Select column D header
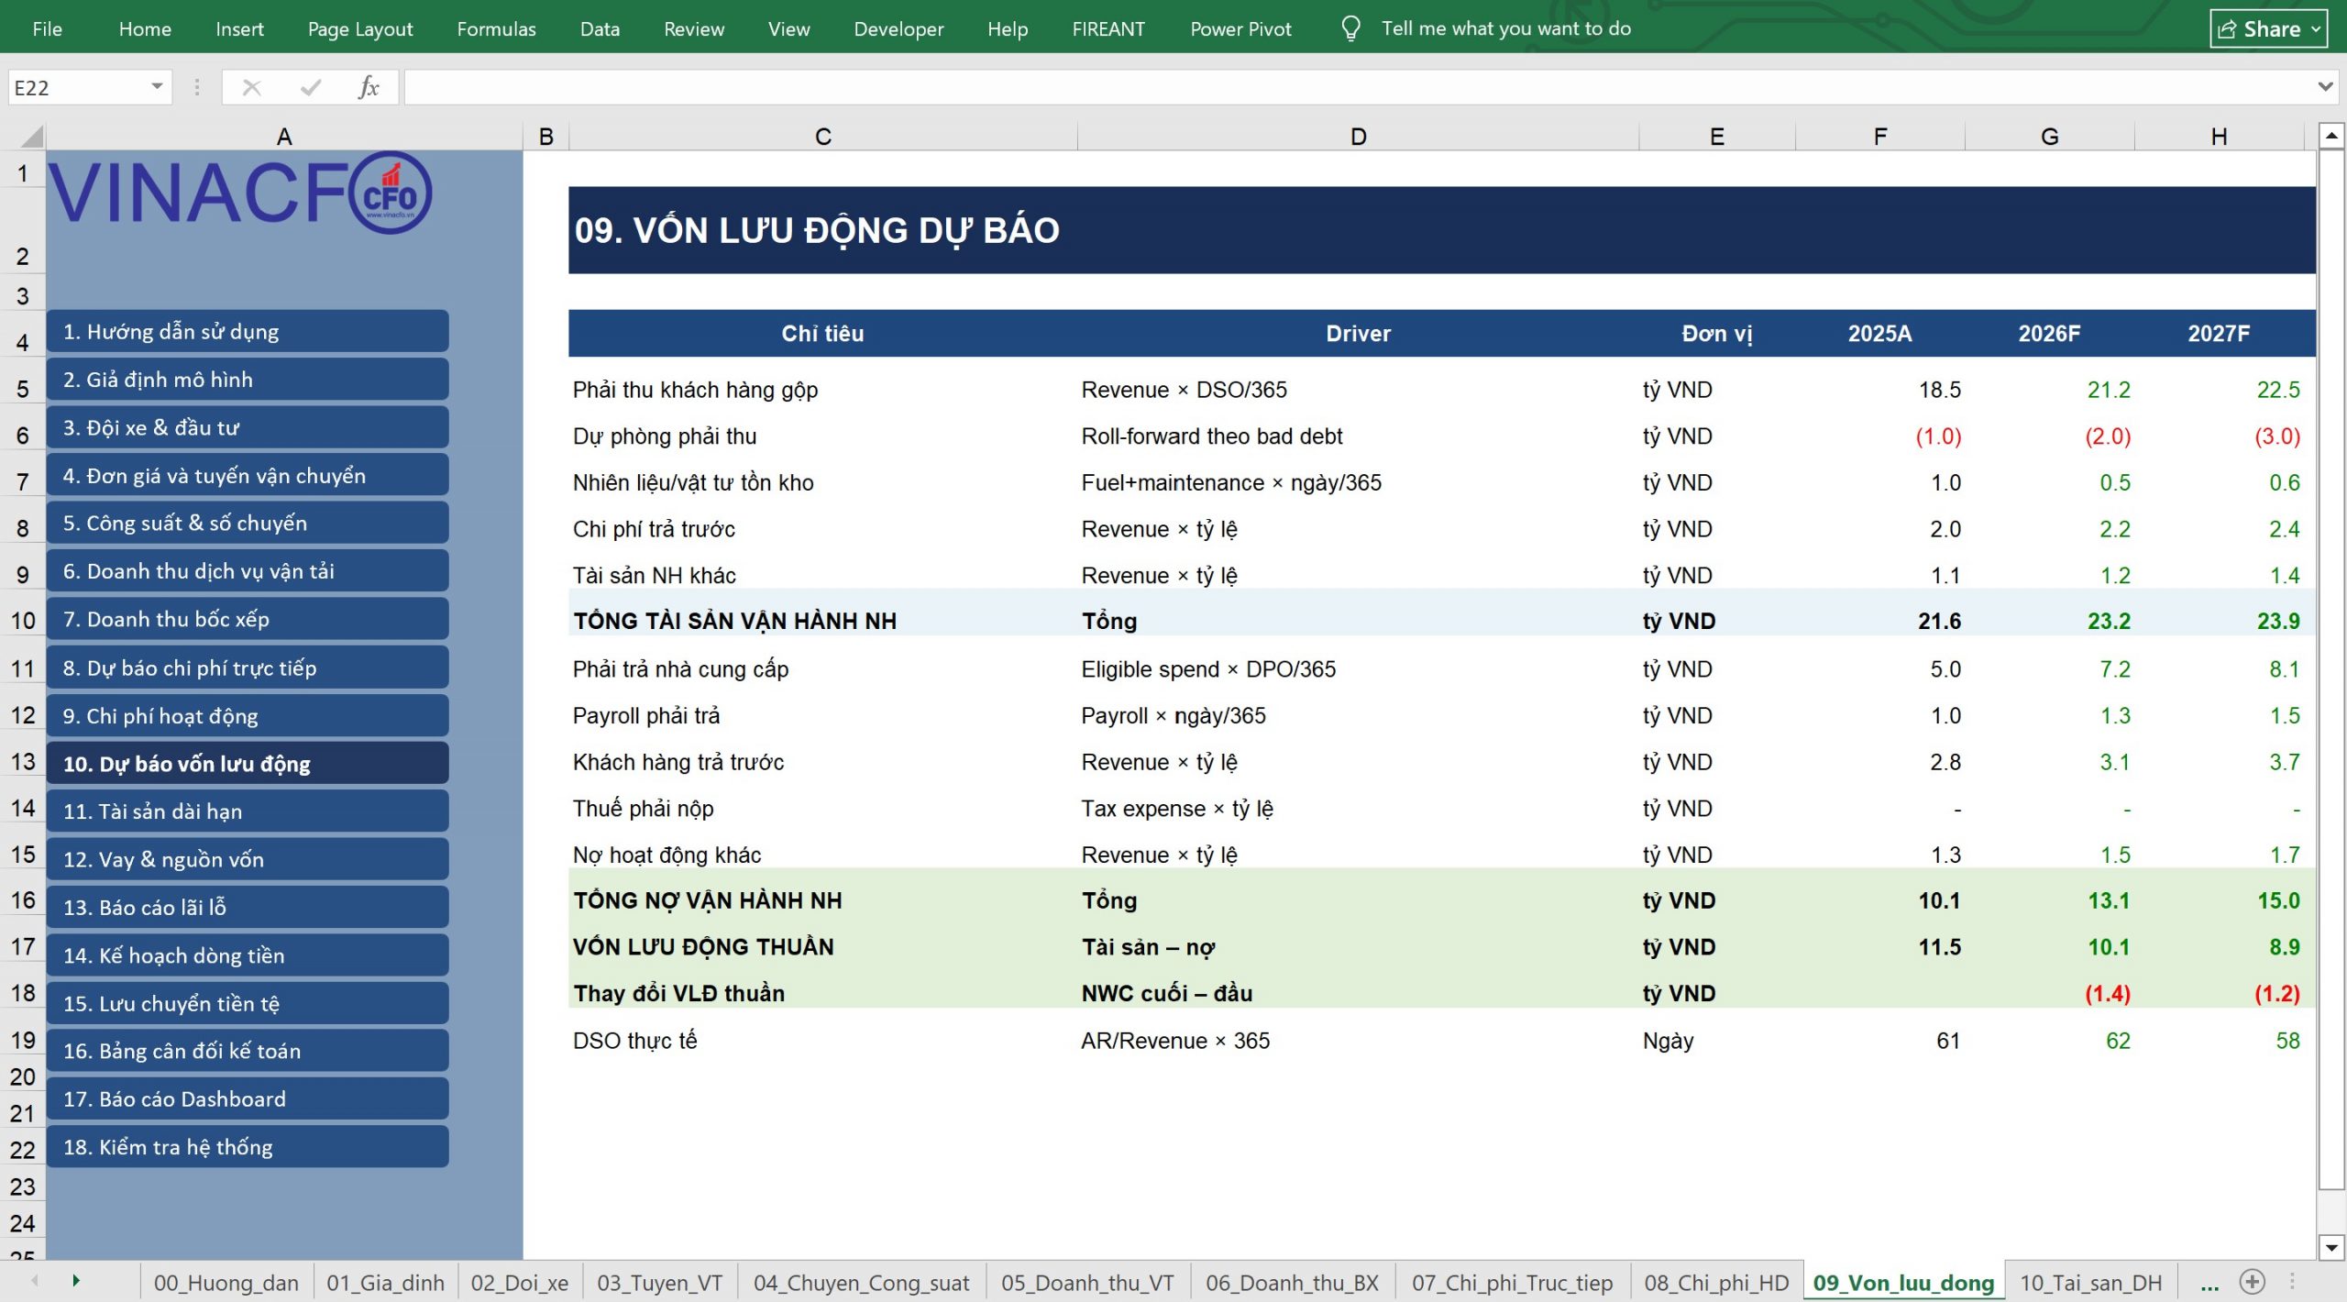This screenshot has height=1302, width=2347. click(1359, 137)
